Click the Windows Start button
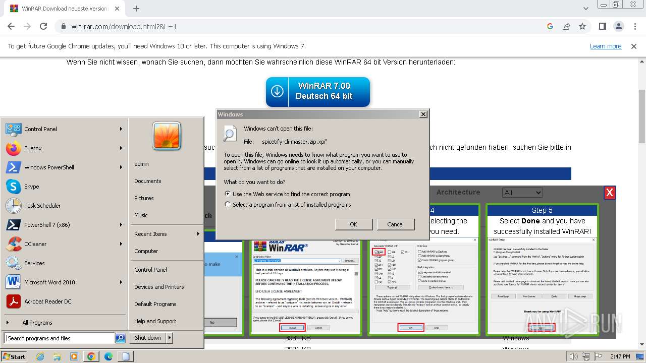 click(14, 356)
